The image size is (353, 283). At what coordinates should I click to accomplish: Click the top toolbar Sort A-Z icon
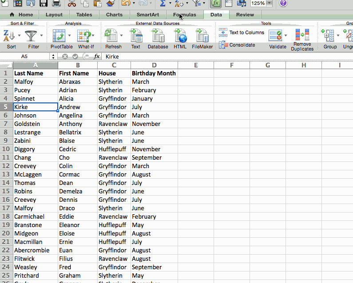(x=179, y=3)
